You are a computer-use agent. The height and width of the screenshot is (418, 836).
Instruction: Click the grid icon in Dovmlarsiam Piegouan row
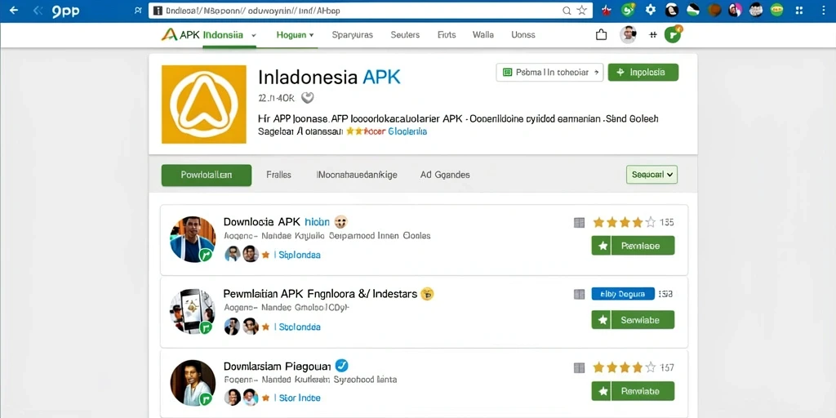(x=579, y=367)
